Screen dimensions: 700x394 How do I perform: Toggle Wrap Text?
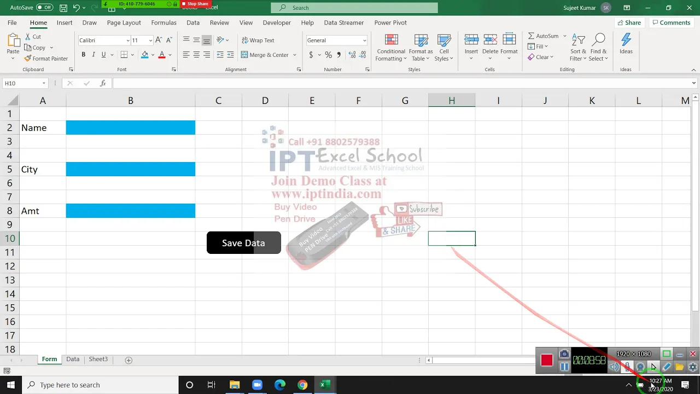pos(258,40)
